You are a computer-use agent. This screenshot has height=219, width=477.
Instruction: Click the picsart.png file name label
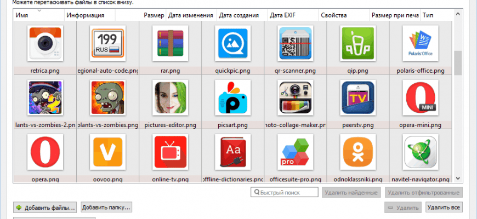(232, 125)
